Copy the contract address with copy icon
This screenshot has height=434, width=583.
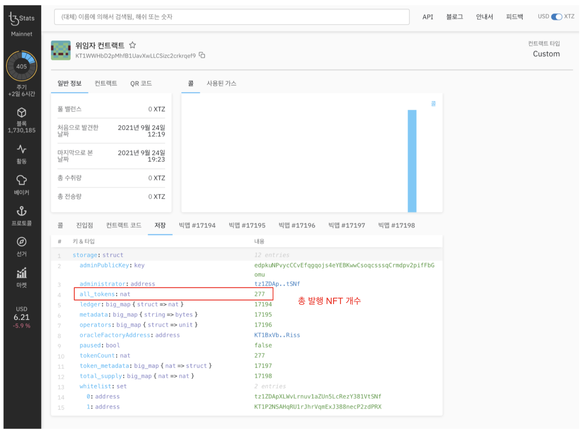202,55
